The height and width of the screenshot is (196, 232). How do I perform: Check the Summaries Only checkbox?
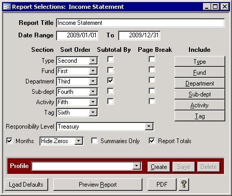coord(94,141)
